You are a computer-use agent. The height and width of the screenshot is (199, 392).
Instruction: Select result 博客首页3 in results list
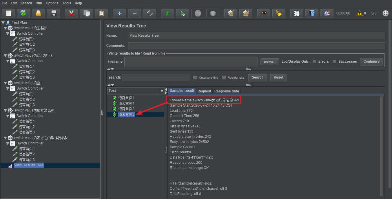click(126, 114)
